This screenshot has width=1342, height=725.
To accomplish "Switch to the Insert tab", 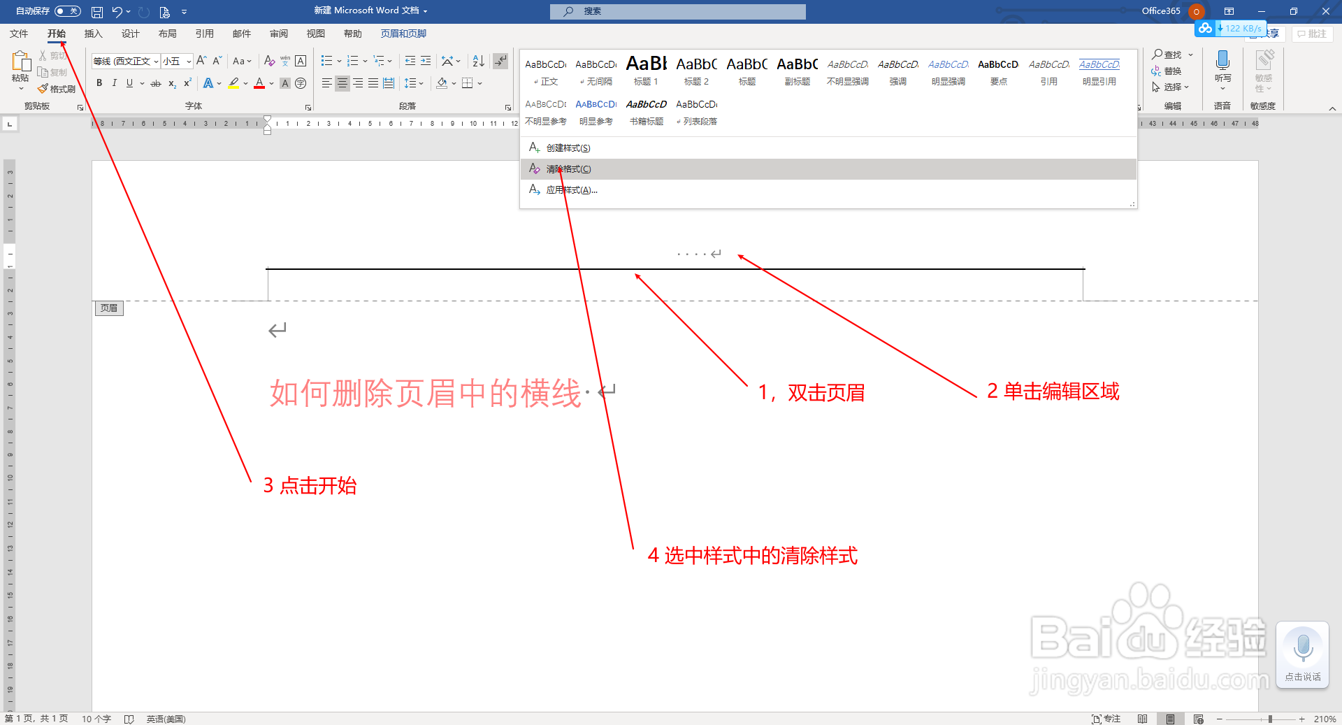I will (x=93, y=34).
